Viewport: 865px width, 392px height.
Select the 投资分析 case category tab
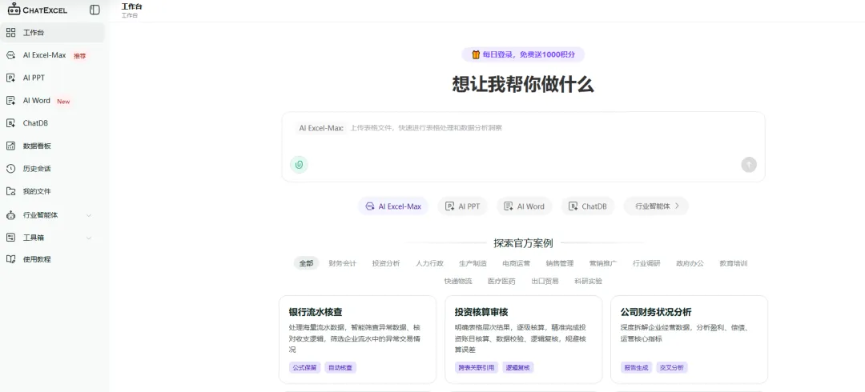click(386, 263)
